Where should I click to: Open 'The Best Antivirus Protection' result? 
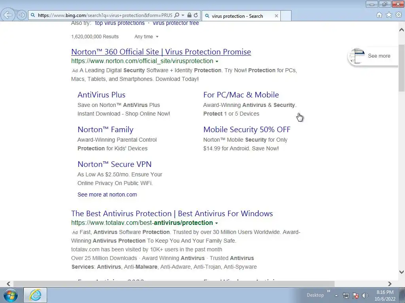(172, 213)
